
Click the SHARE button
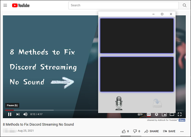[x=151, y=131]
